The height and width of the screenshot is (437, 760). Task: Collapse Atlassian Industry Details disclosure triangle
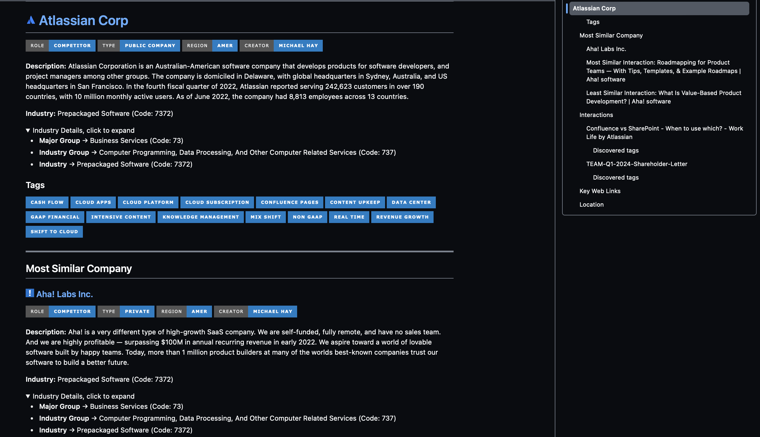[x=28, y=130]
